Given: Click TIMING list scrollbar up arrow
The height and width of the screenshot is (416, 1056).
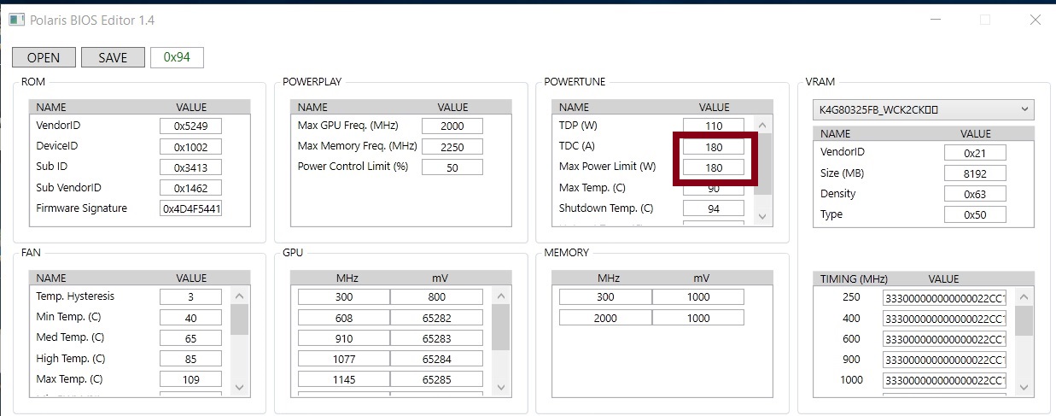Looking at the screenshot, I should click(x=1024, y=296).
